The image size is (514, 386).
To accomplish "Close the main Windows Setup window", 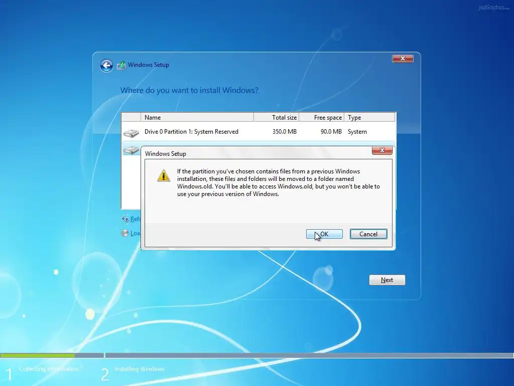I will [403, 58].
